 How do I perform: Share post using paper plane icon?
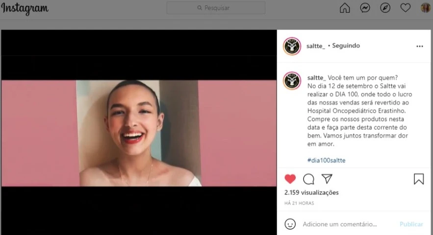click(327, 179)
